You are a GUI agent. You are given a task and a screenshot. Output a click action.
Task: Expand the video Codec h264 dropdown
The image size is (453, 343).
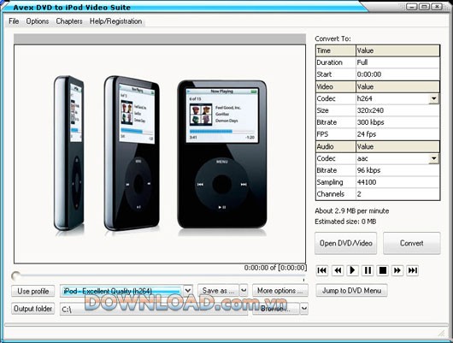tap(433, 98)
